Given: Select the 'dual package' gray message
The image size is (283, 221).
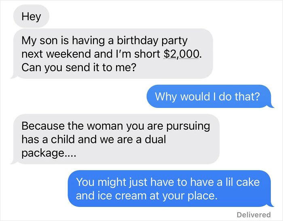Looking at the screenshot, I should point(115,139).
